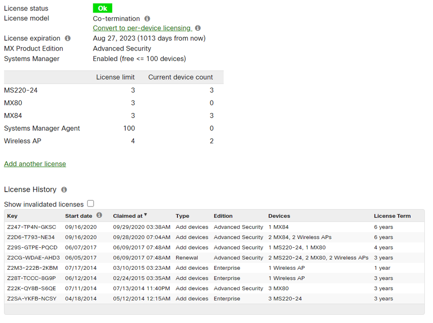Image resolution: width=433 pixels, height=323 pixels.
Task: Click the License History heading
Action: [x=30, y=190]
